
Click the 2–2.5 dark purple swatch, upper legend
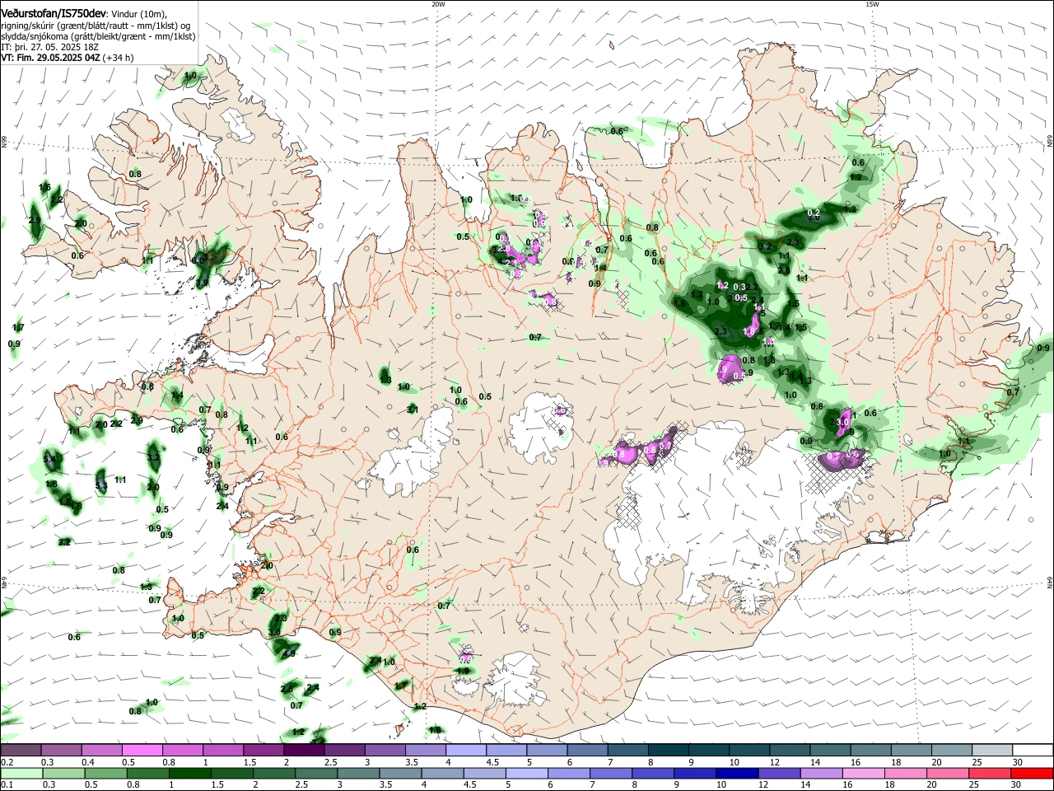[304, 751]
